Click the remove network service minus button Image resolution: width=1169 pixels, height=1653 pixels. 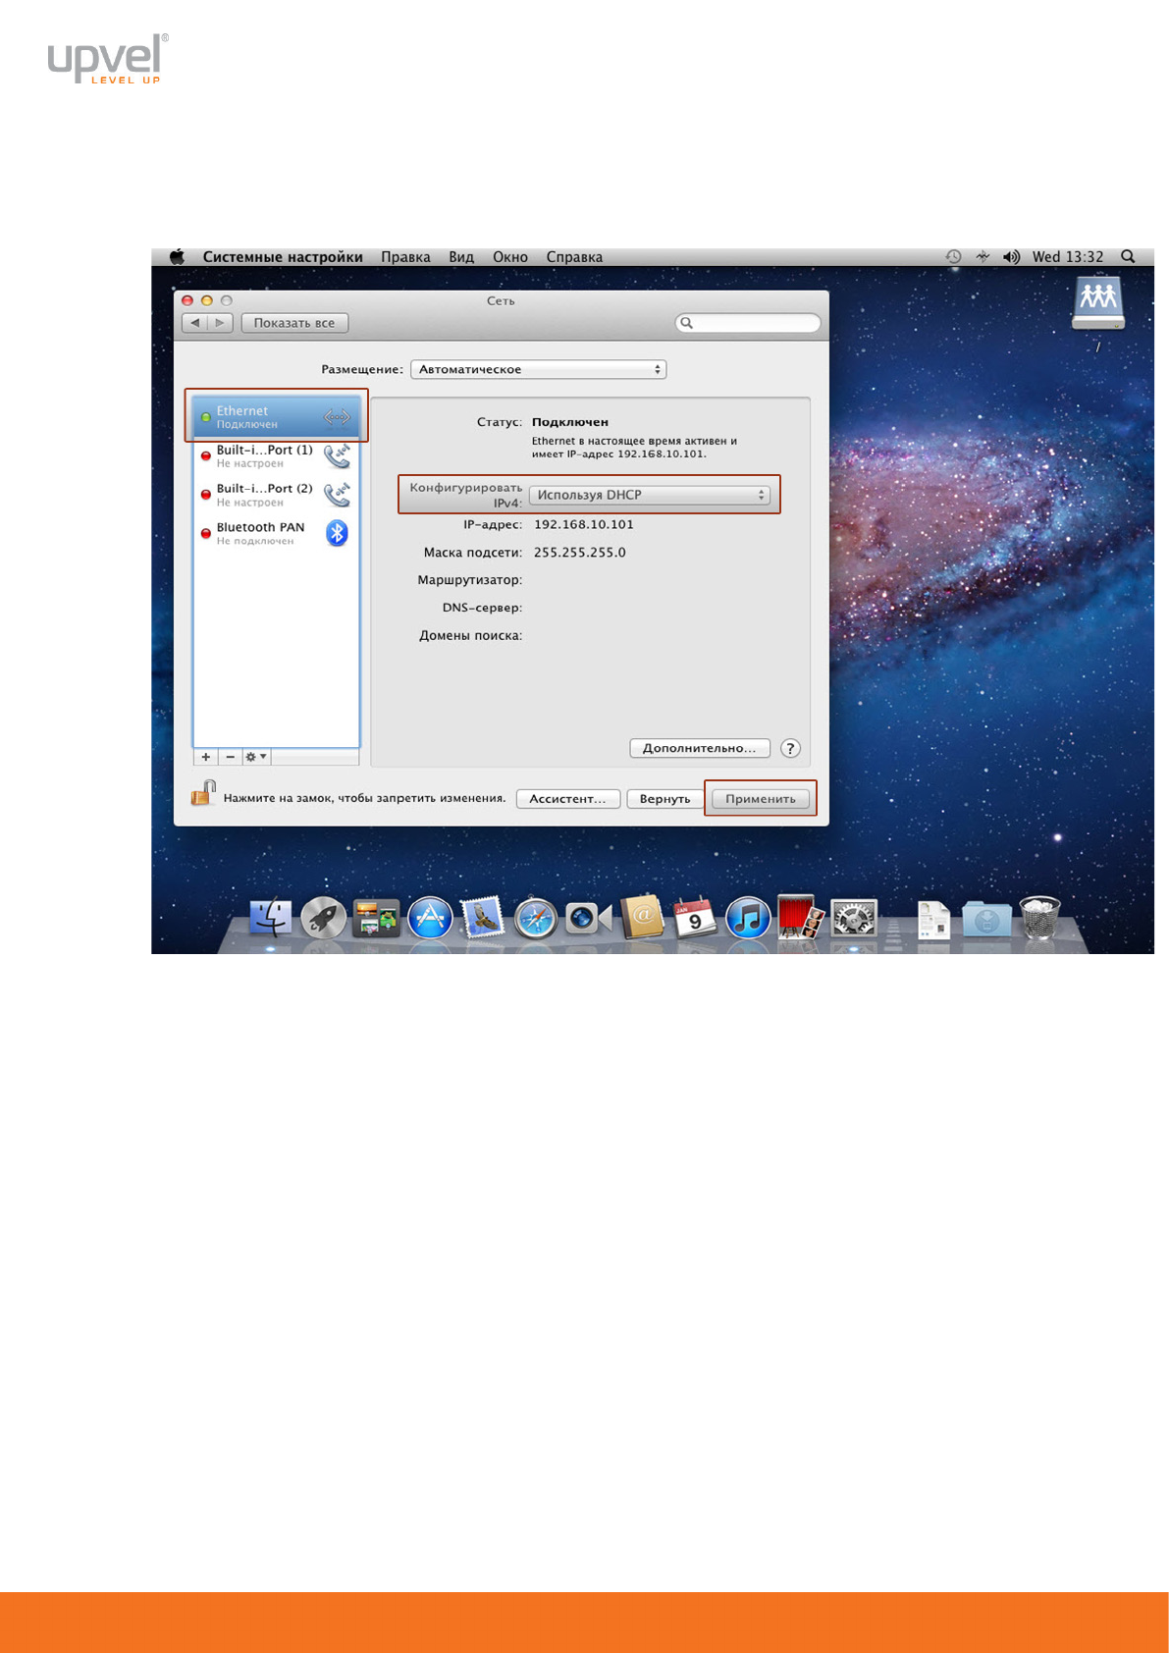(x=231, y=757)
